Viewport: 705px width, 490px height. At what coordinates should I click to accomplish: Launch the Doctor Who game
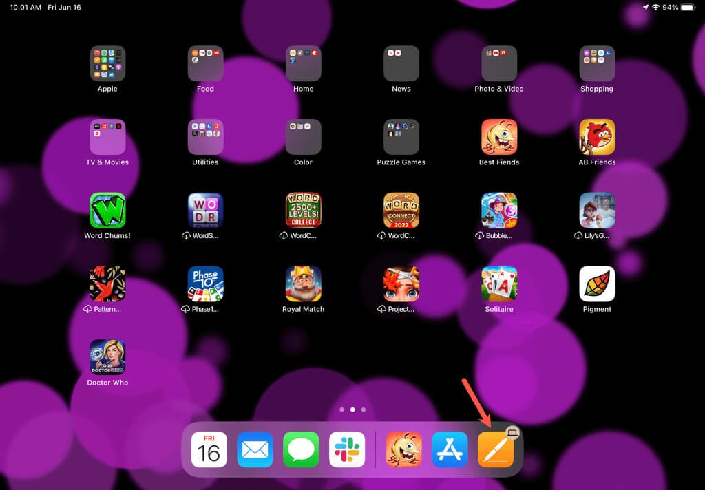point(107,357)
